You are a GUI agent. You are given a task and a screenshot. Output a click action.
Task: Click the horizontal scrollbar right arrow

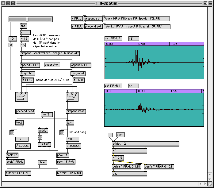[x=205, y=184]
